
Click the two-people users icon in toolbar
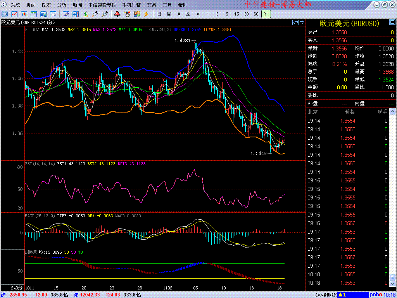coord(136,14)
